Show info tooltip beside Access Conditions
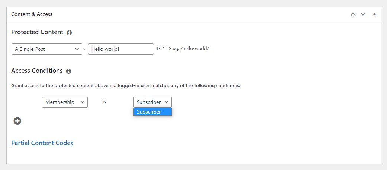Image resolution: width=387 pixels, height=170 pixels. [68, 71]
